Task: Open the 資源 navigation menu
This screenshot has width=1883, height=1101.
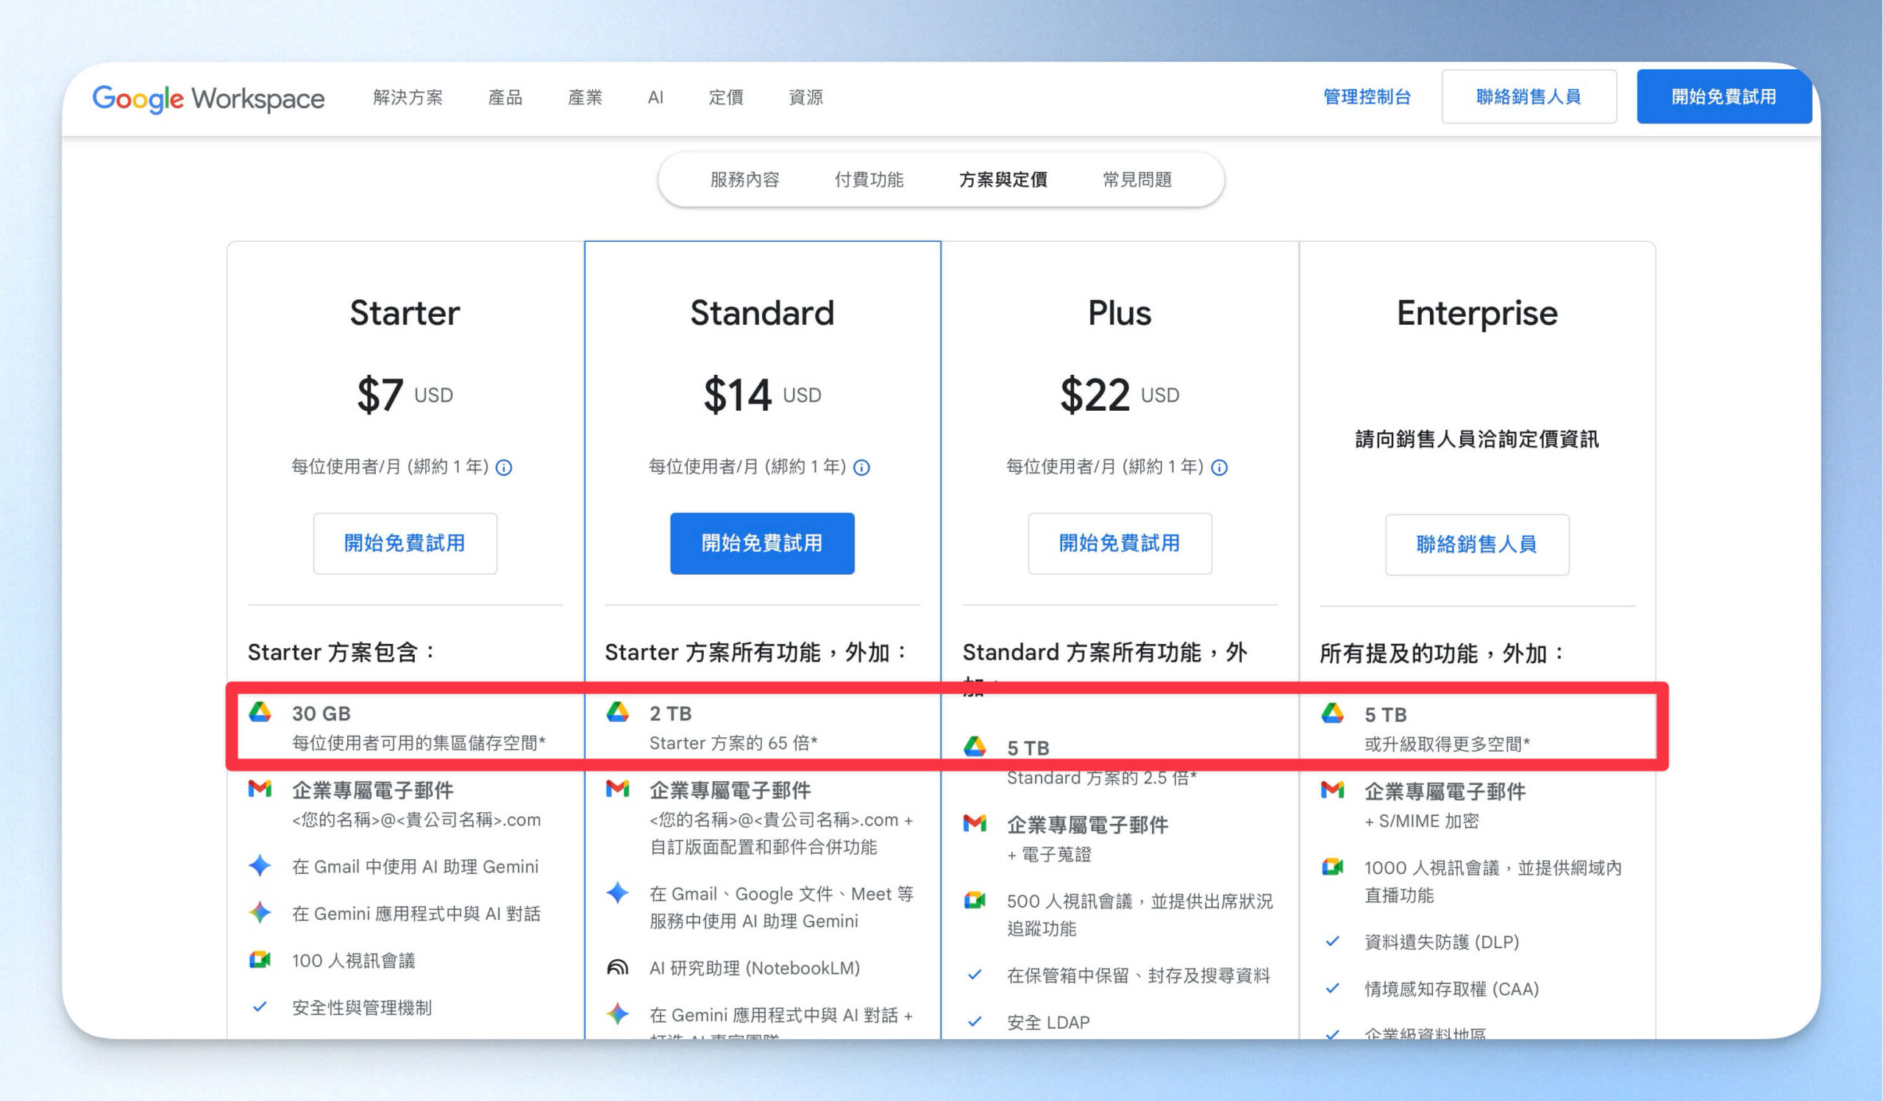Action: coord(805,98)
